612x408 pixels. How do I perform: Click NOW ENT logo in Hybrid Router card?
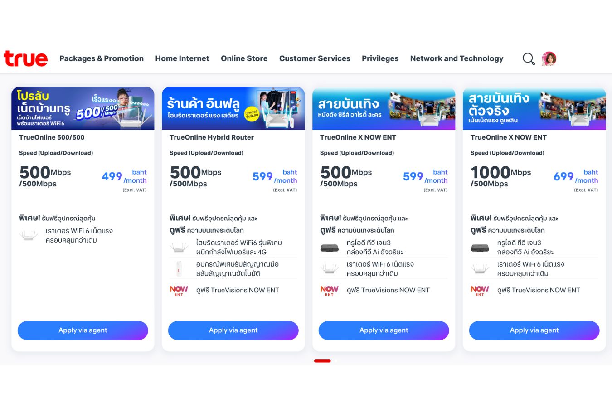pyautogui.click(x=179, y=291)
